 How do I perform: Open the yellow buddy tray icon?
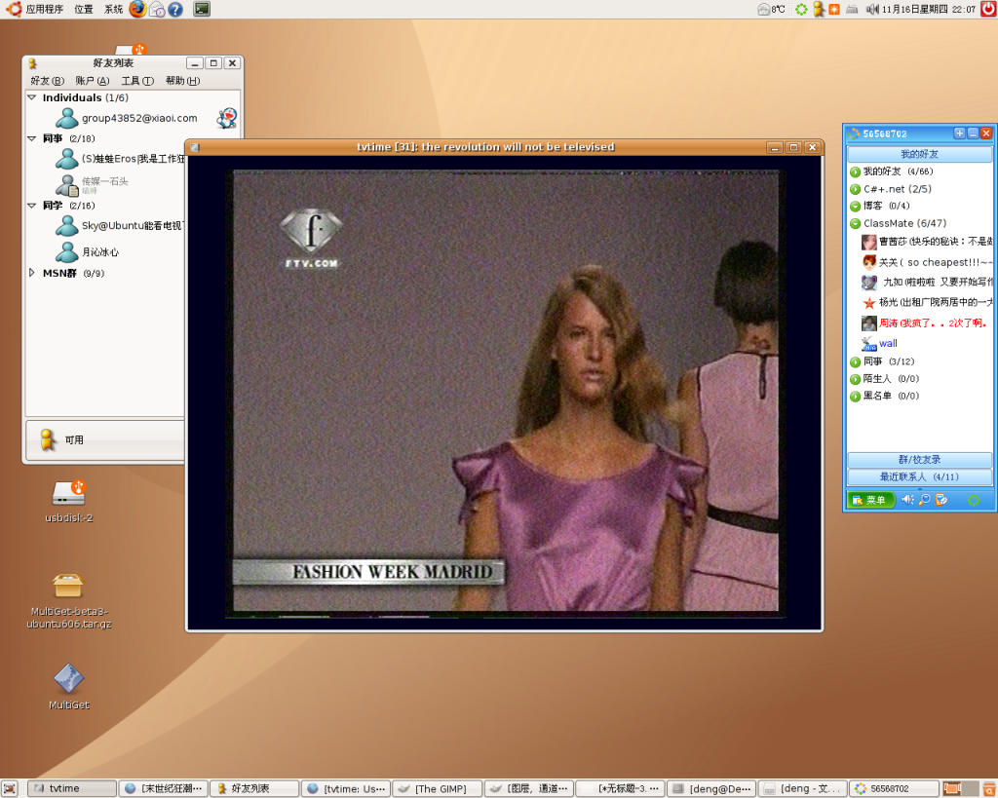[819, 9]
